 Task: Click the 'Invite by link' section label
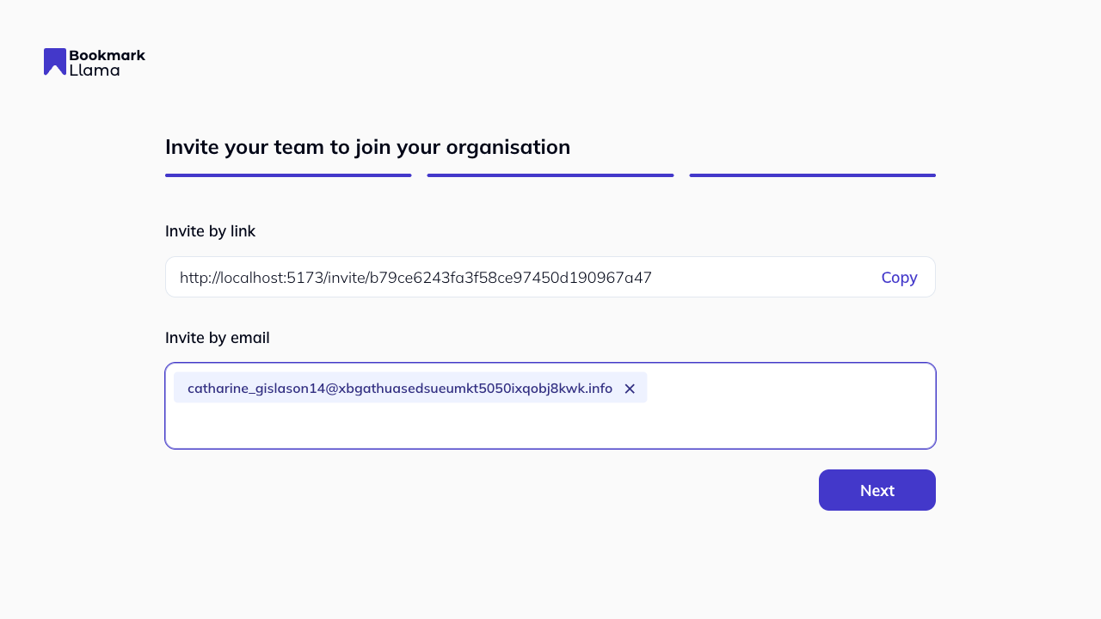[x=210, y=230]
